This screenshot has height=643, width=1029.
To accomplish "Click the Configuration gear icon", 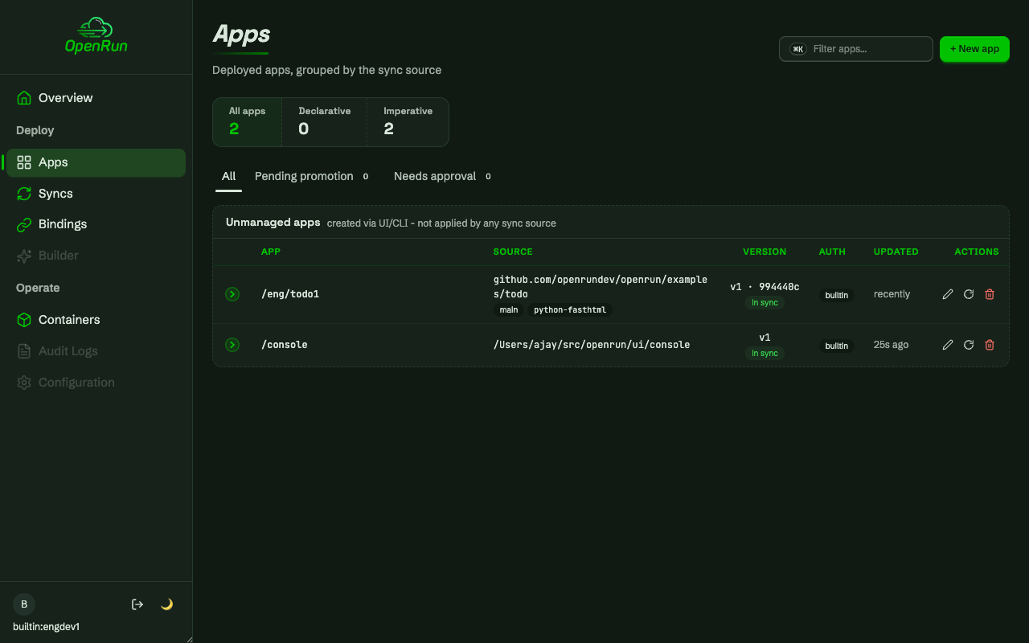I will click(x=24, y=383).
